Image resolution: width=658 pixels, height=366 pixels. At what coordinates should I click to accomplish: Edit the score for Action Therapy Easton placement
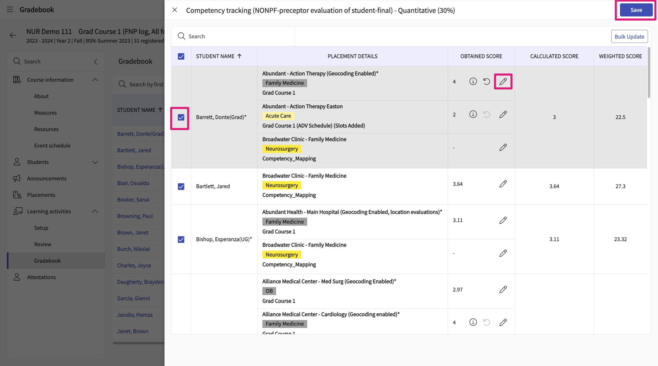click(x=503, y=114)
